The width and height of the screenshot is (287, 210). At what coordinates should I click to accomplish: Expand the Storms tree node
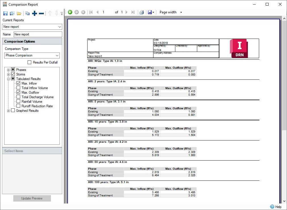coord(8,74)
